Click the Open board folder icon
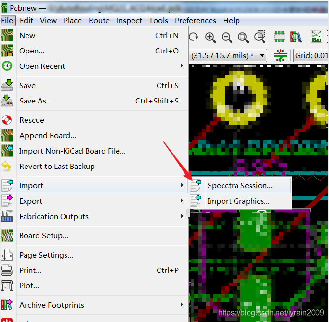Screen dimensions: 329x322 (7, 51)
